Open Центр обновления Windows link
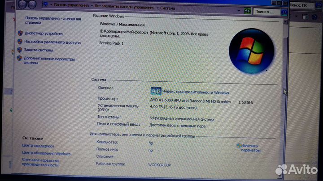The width and height of the screenshot is (323, 181). point(46,153)
